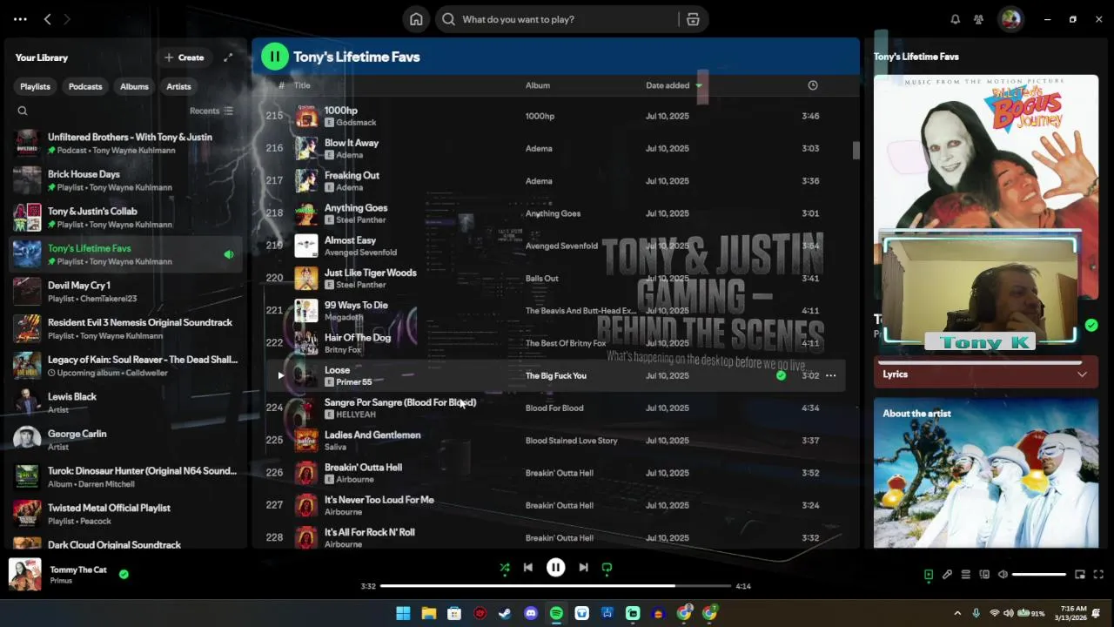Open Tony & Justin's Collab playlist
The height and width of the screenshot is (627, 1114).
(126, 218)
